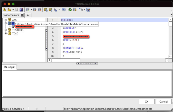The height and width of the screenshot is (112, 173).
Task: Click the database test connection icon
Action: point(75,10)
